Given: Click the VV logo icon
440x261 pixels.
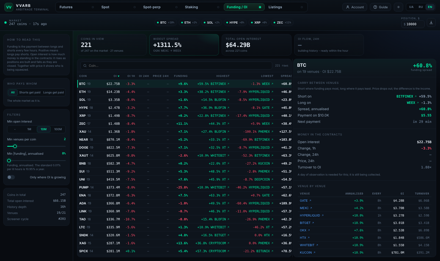Looking at the screenshot, I should click(9, 7).
